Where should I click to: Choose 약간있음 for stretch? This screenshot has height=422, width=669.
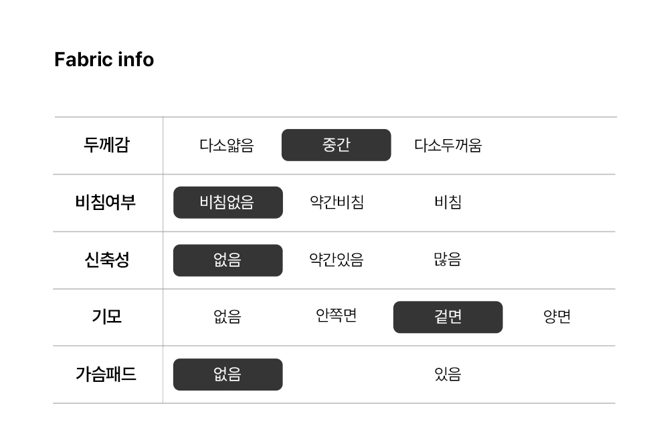tap(337, 260)
